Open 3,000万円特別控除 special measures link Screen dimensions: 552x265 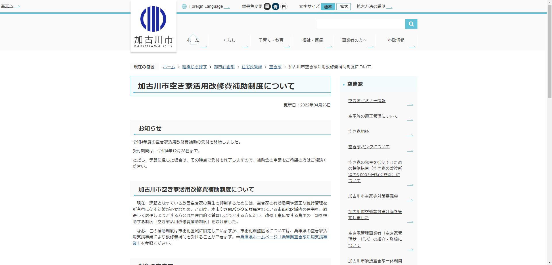coord(375,172)
